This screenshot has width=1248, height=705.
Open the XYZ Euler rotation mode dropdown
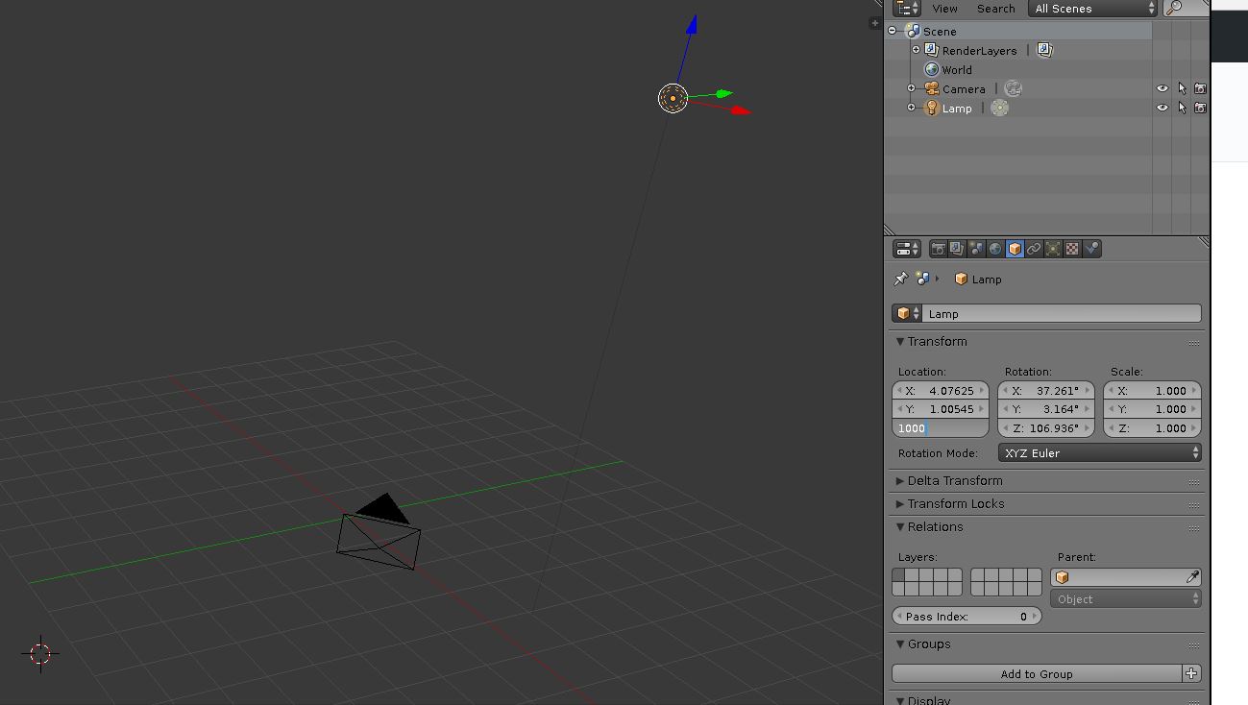click(x=1100, y=452)
